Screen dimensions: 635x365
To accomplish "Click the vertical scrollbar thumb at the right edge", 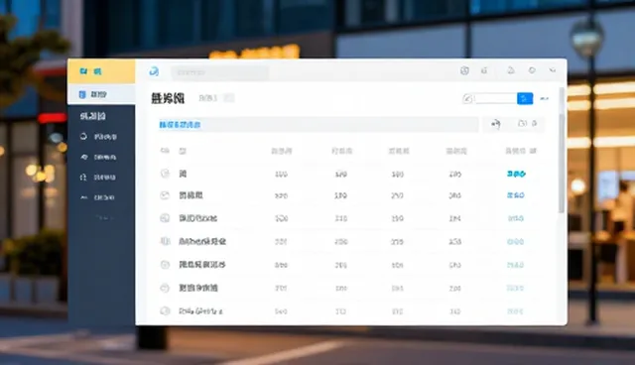I will click(562, 163).
